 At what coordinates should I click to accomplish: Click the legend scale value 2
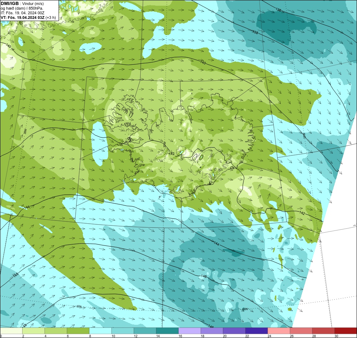23,336
